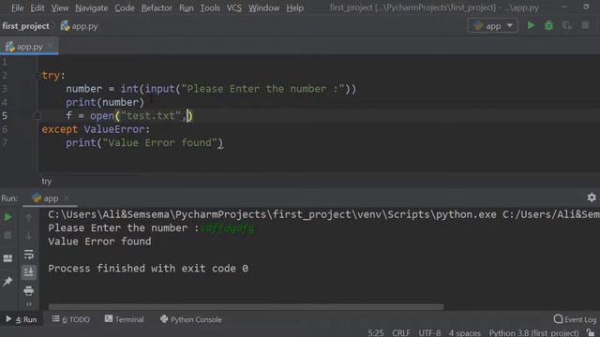600x337 pixels.
Task: Toggle scroll to end in Run output
Action: 29,272
